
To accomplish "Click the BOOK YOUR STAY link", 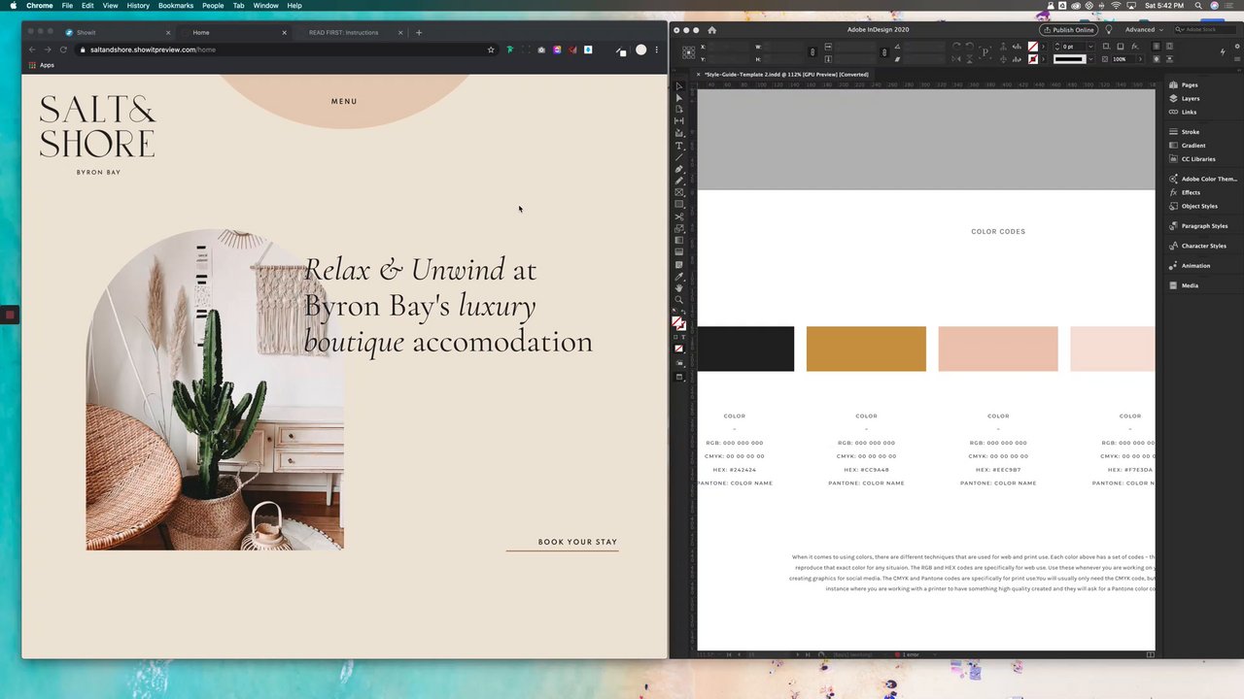I will [x=577, y=542].
